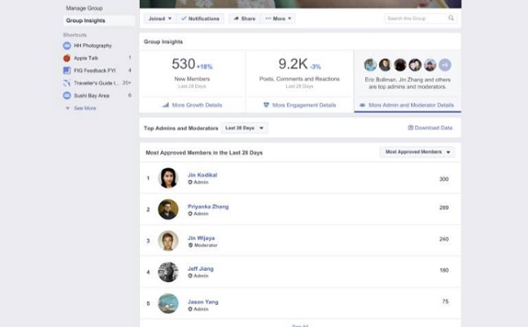Open More Admin and Moderator Details tab

tap(407, 105)
